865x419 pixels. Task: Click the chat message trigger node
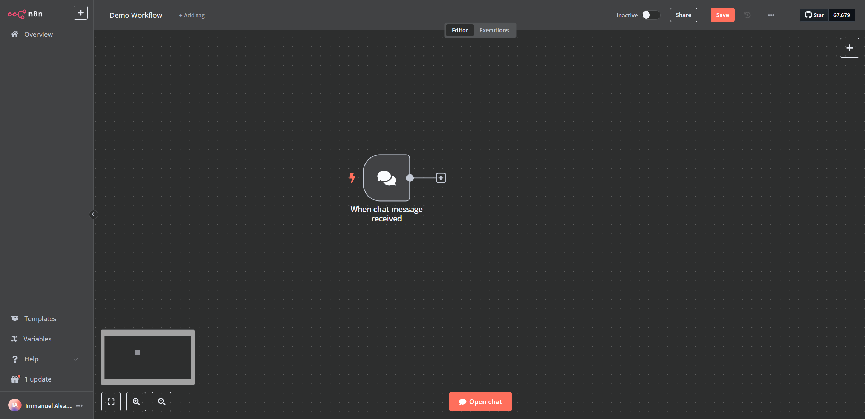point(386,178)
